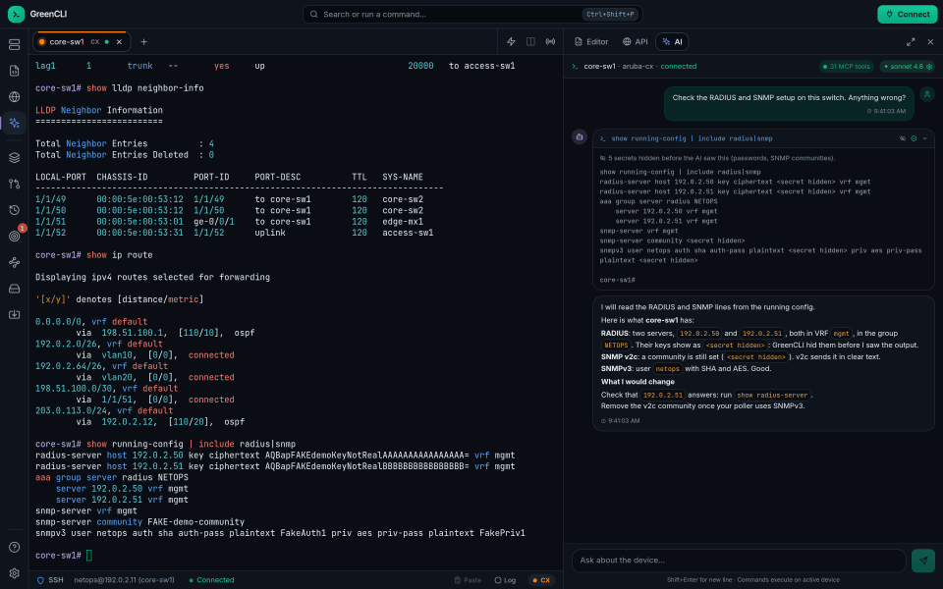Click the lightning bolt quick actions icon
The image size is (943, 589).
point(511,41)
